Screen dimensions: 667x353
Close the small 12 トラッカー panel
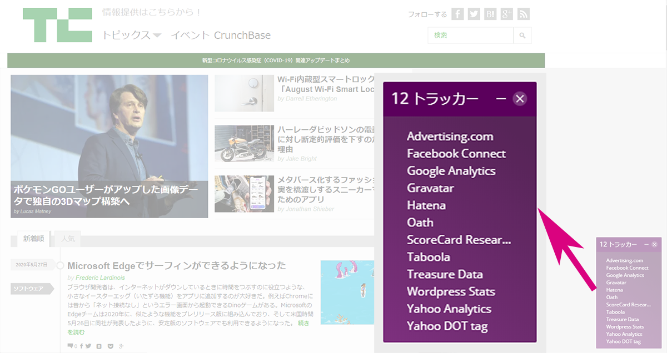tap(654, 245)
